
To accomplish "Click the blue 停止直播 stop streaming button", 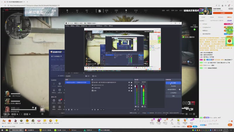I will pyautogui.click(x=173, y=83).
